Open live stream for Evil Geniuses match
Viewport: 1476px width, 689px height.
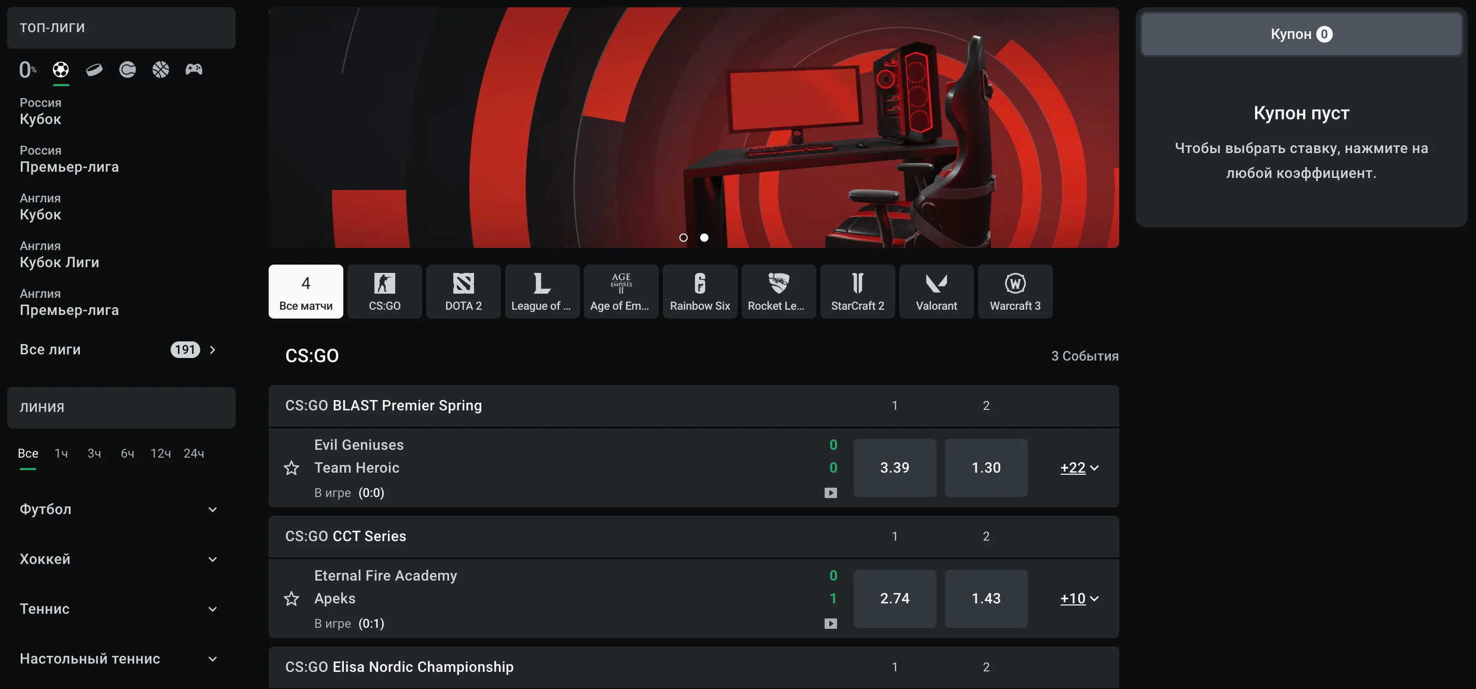pos(830,493)
